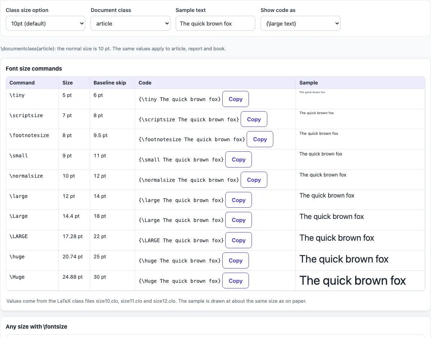Copy the \Huge 24.88 pt code snippet
The width and height of the screenshot is (431, 338).
235,281
